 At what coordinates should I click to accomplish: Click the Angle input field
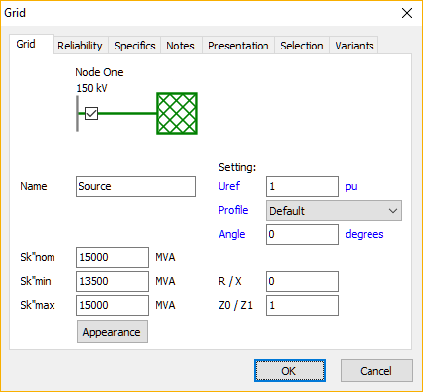[302, 234]
